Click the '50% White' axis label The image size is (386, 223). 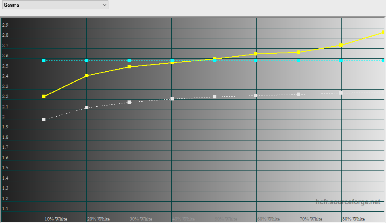pyautogui.click(x=226, y=219)
